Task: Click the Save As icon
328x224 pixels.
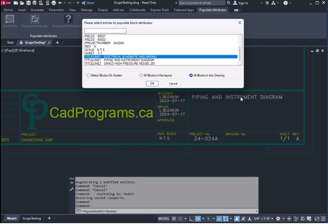Action: click(35, 3)
